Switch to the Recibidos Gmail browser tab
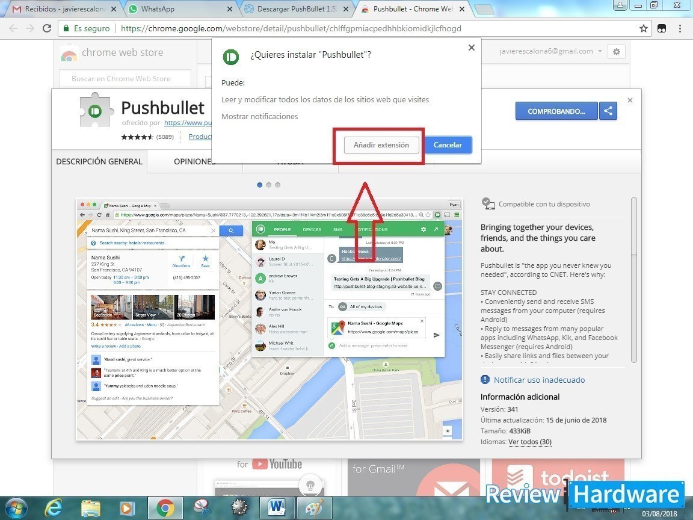Screen dimensions: 693x520 coord(64,9)
